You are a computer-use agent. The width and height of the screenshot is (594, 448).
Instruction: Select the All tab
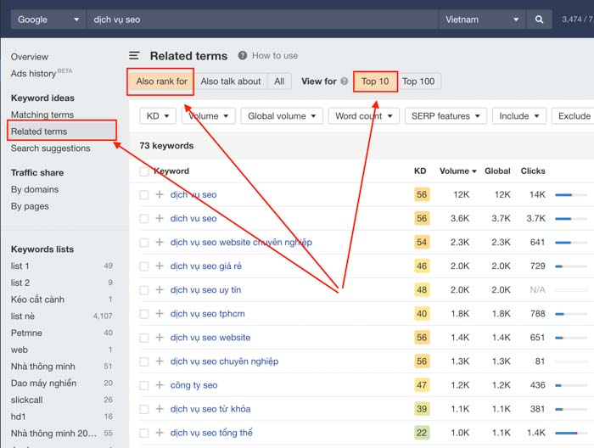point(279,81)
